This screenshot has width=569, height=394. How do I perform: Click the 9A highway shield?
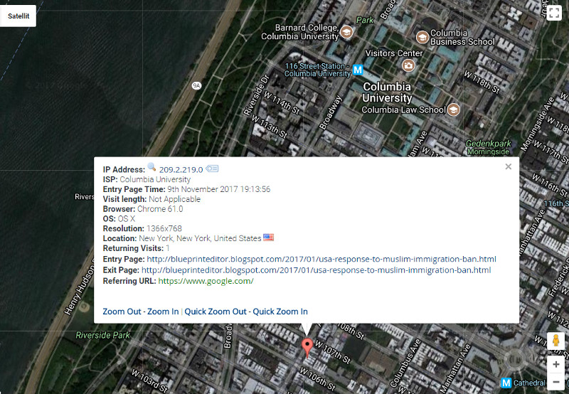click(196, 85)
